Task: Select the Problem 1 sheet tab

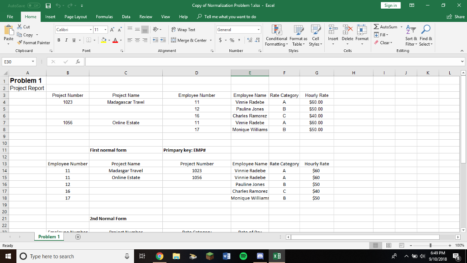Action: [x=48, y=237]
